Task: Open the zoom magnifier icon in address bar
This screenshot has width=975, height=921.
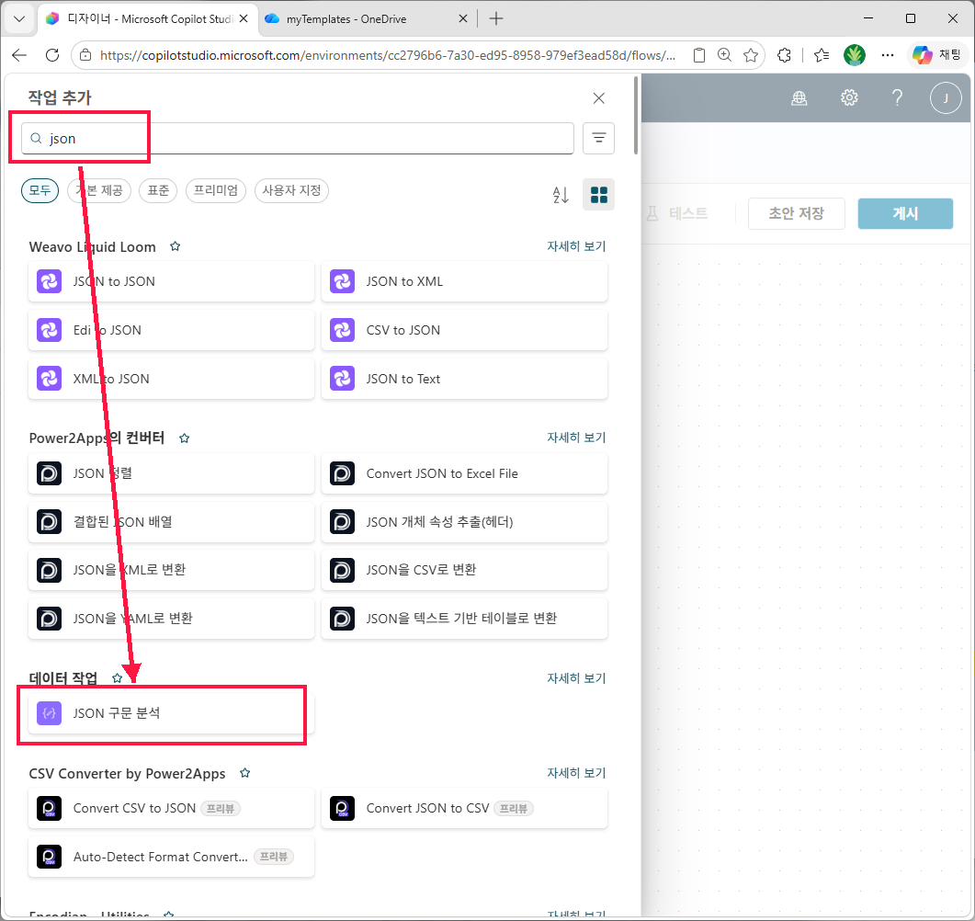Action: 724,55
